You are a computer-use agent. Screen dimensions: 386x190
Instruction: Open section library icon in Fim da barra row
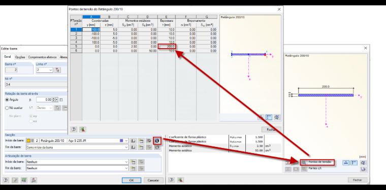point(133,147)
